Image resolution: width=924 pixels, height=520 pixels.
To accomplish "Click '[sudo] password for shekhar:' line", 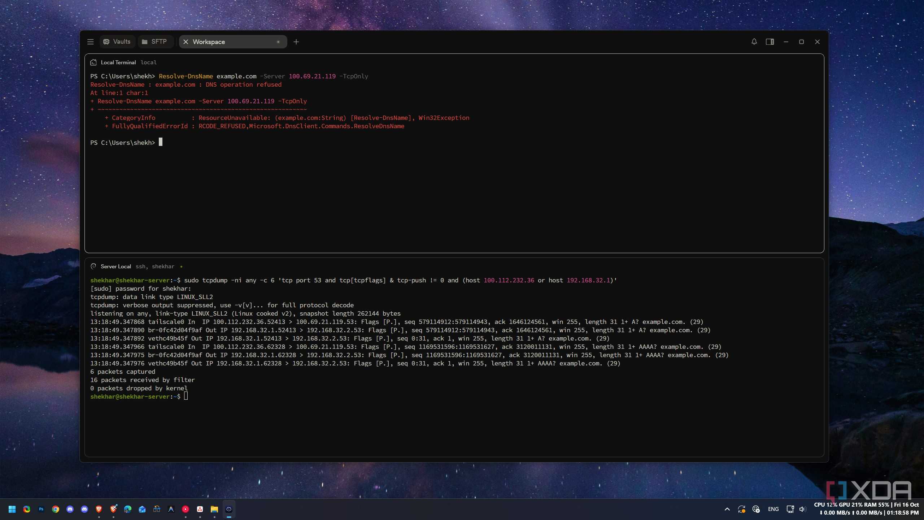I will 141,289.
